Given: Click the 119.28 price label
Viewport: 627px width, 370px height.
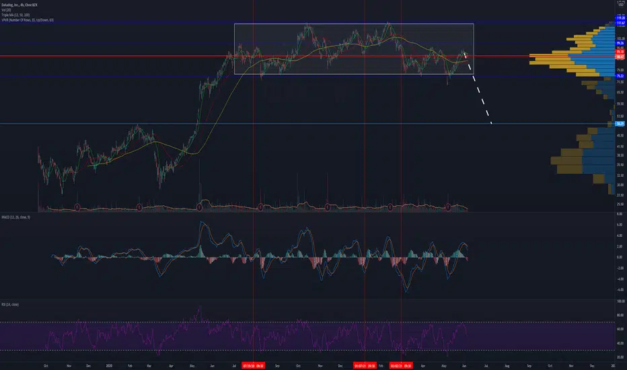Looking at the screenshot, I should (620, 18).
